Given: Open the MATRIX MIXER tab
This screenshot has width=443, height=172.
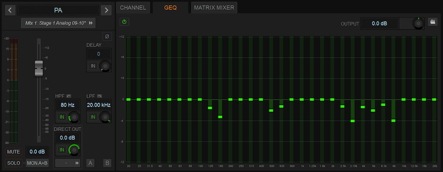Looking at the screenshot, I should (214, 7).
